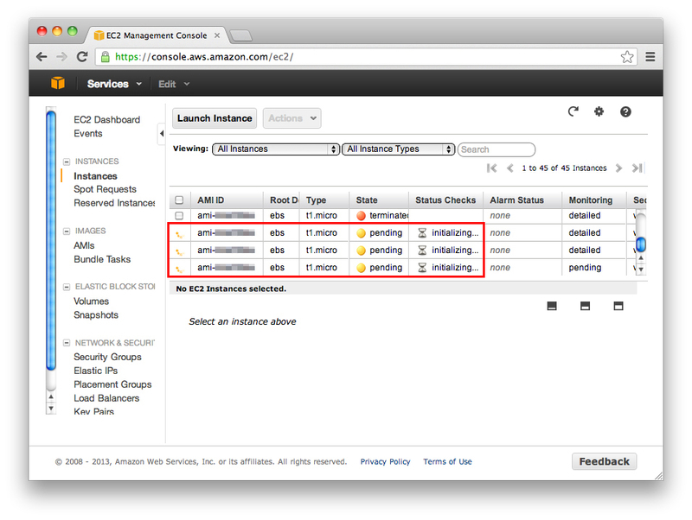Open the help question mark icon
The height and width of the screenshot is (520, 692).
coord(625,111)
